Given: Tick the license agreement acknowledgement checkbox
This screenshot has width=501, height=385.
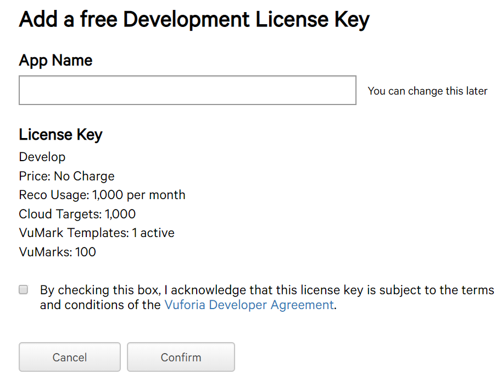Looking at the screenshot, I should tap(23, 290).
